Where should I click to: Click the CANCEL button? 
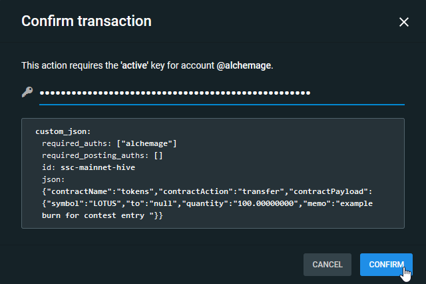(x=327, y=265)
